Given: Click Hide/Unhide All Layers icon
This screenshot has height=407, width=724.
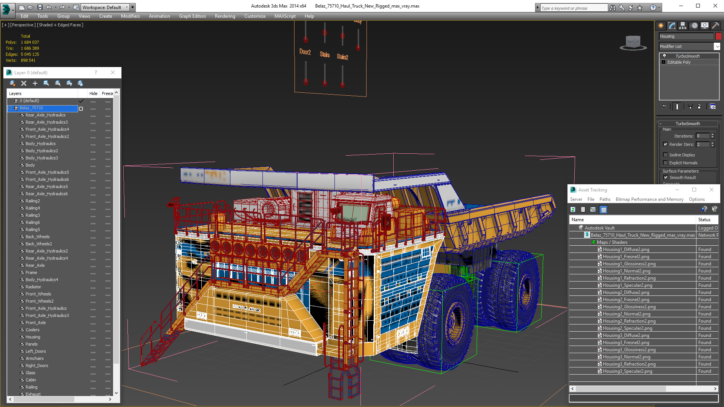Looking at the screenshot, I should tap(69, 83).
